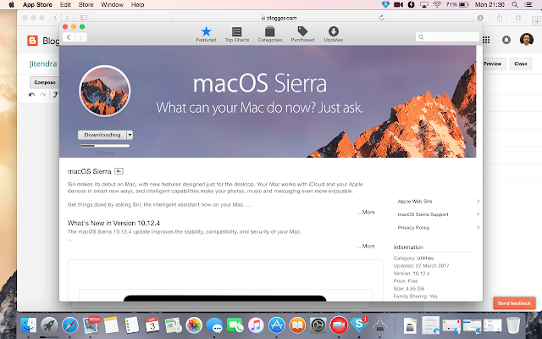The image size is (542, 339).
Task: Open Finder from the Dock
Action: coord(28,325)
